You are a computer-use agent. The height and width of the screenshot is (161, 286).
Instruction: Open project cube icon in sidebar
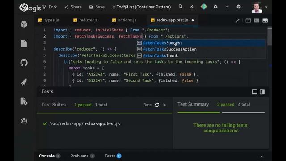[x=24, y=24]
